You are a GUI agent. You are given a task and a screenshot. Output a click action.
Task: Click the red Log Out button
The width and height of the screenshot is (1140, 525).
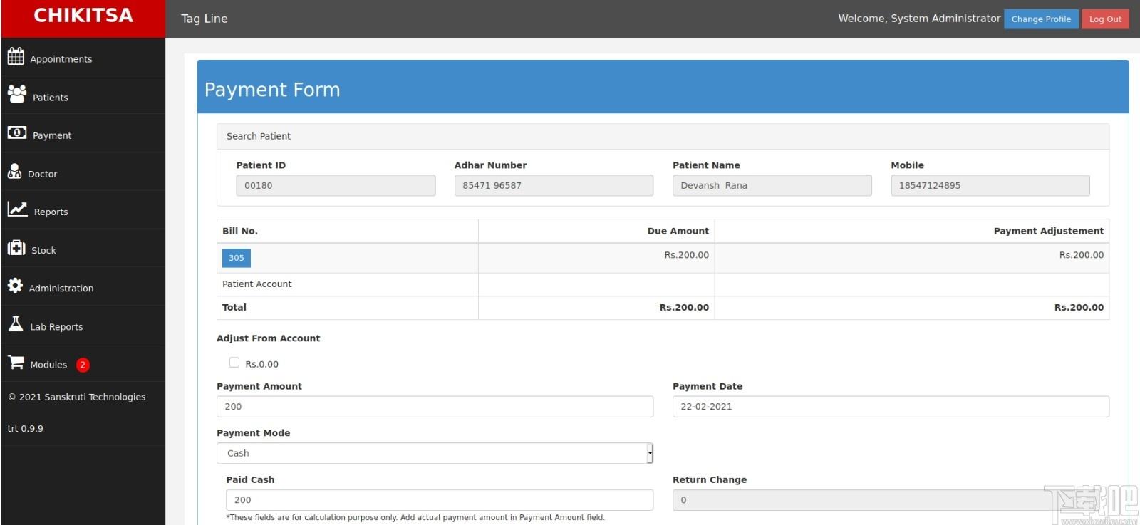(x=1105, y=19)
